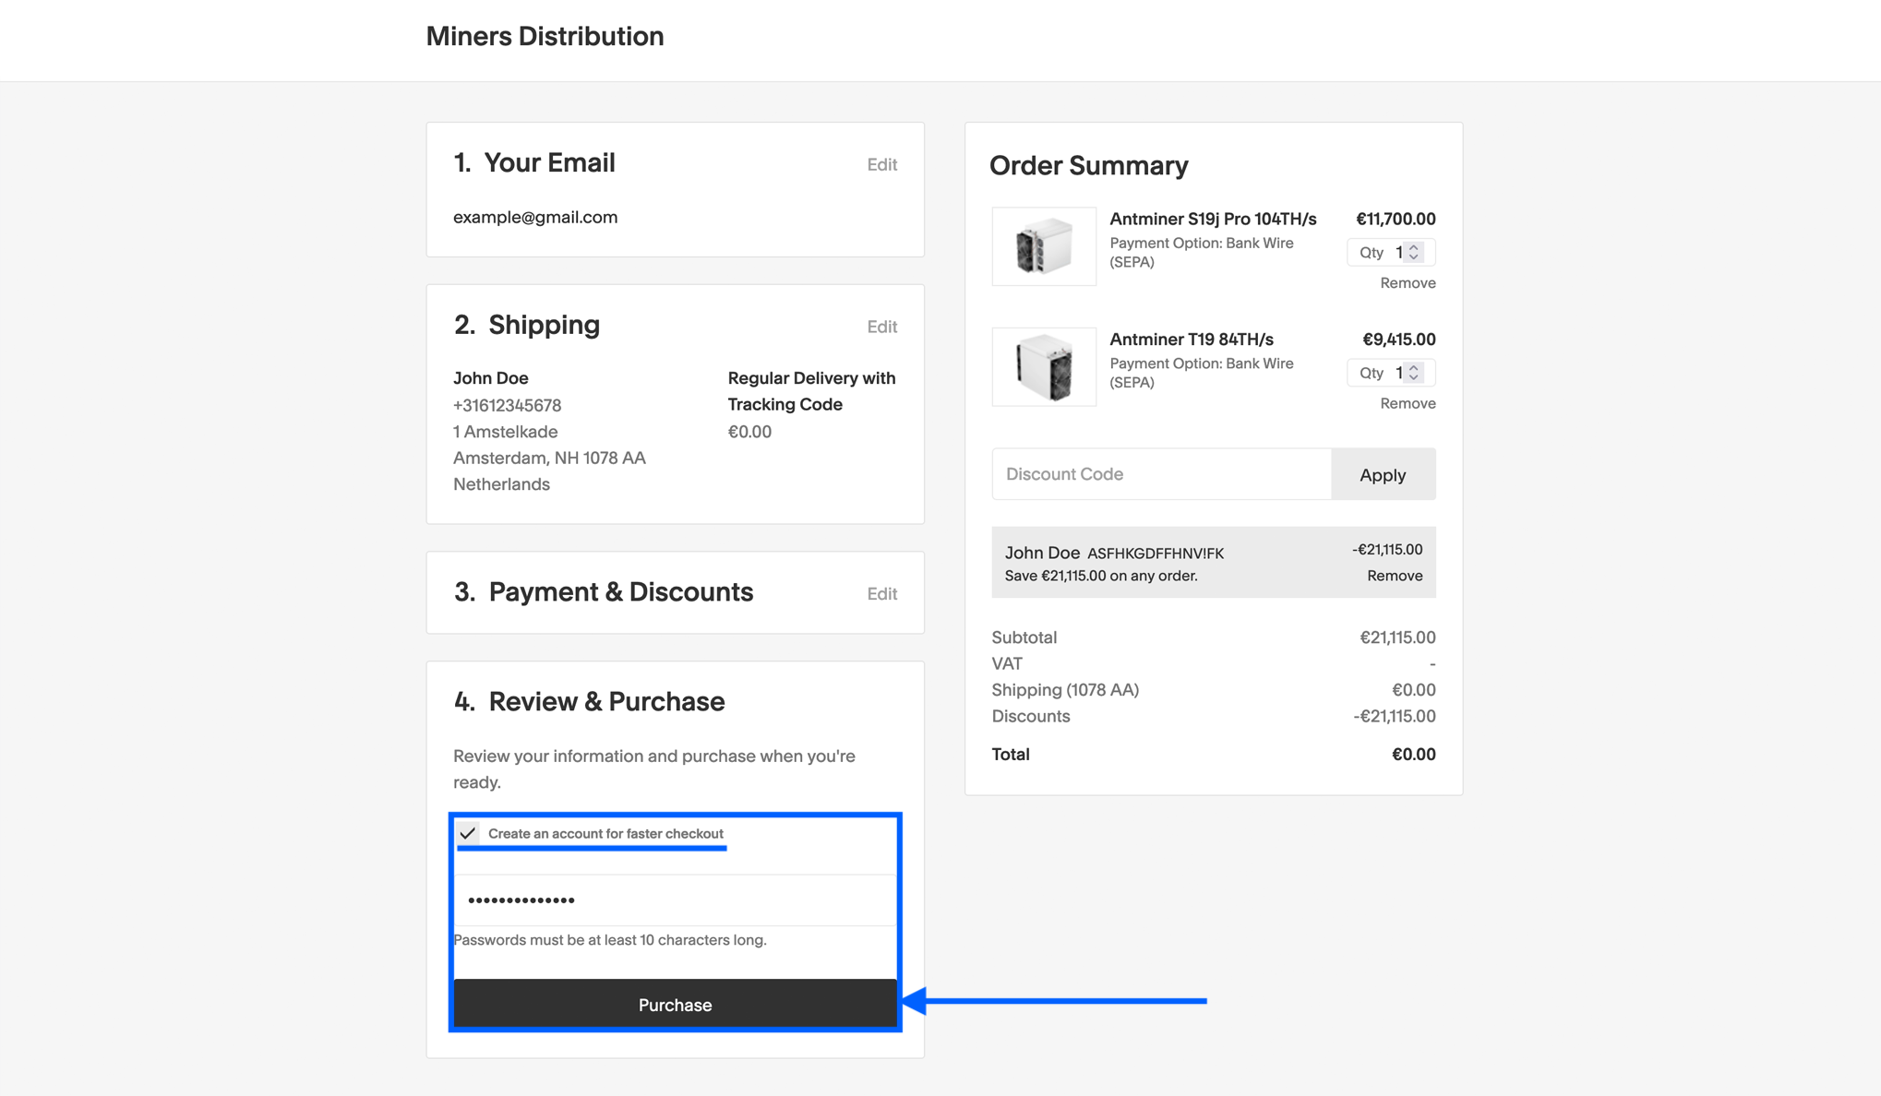Click the 1 Amstelkade address line
Screen dimensions: 1881x1096
coord(505,432)
